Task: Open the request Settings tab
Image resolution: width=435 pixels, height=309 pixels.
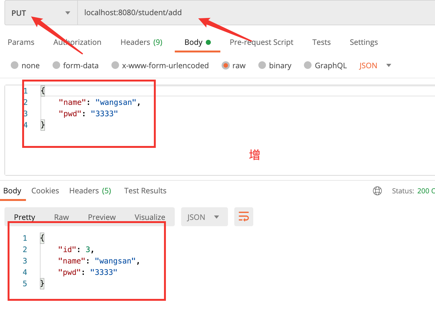Action: tap(363, 42)
